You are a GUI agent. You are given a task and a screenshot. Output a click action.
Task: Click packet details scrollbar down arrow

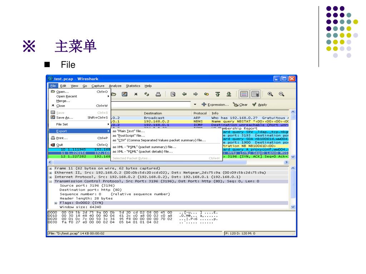[x=293, y=207]
